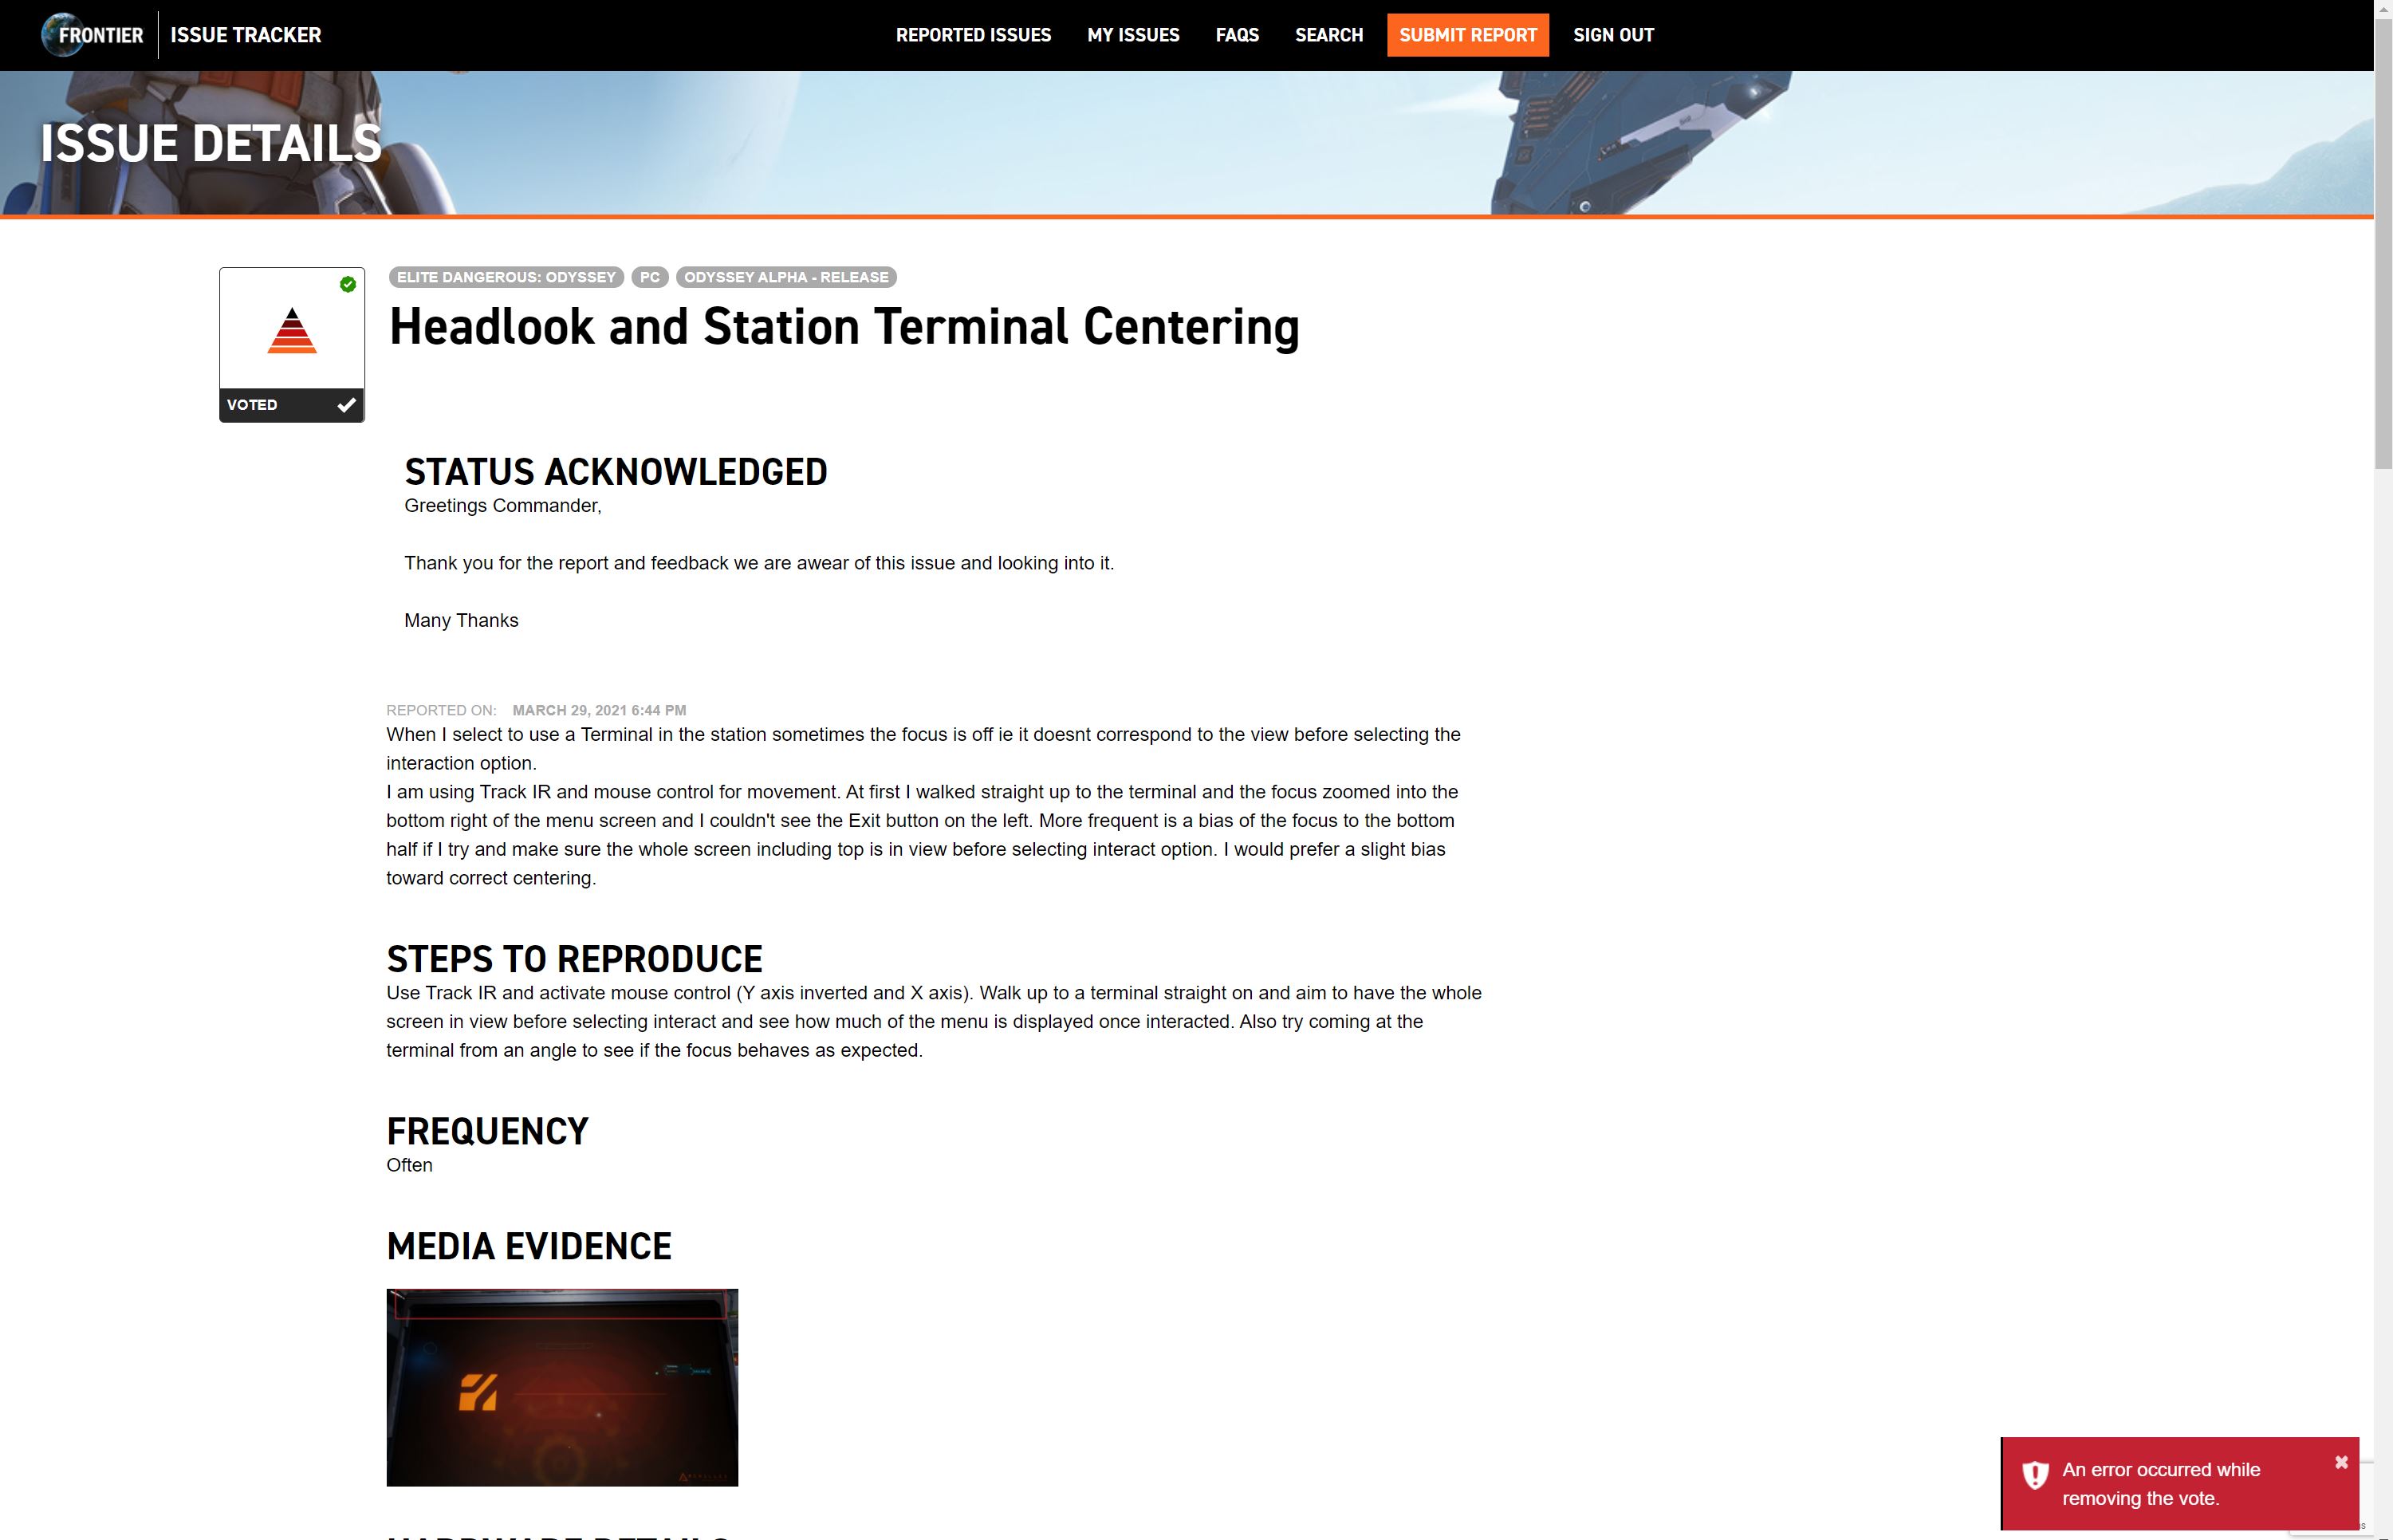The height and width of the screenshot is (1540, 2393).
Task: Click the PC platform tag
Action: pos(650,277)
